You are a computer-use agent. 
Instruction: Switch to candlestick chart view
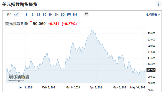[9, 14]
